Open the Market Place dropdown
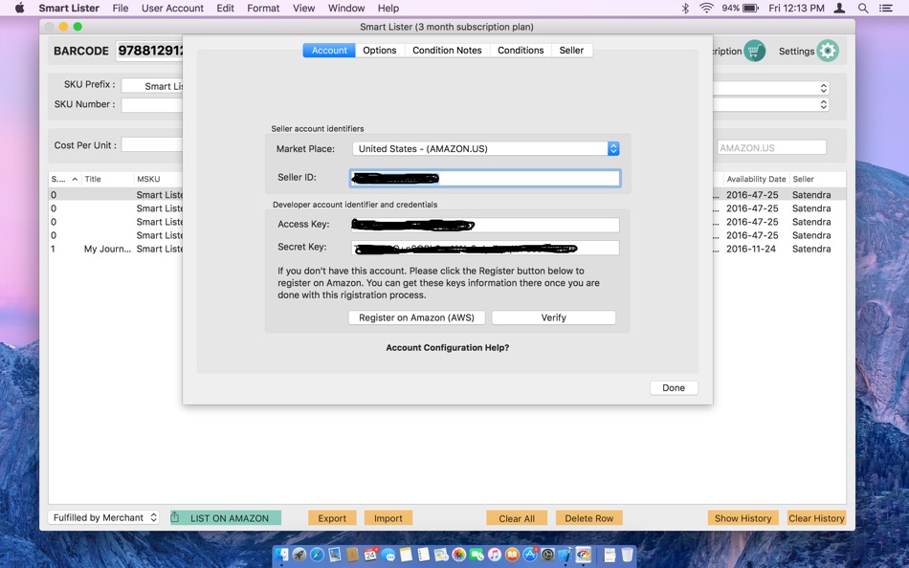The image size is (909, 568). pos(486,148)
